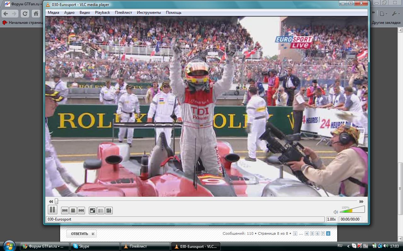This screenshot has height=251, width=403.
Task: Click the 1.00x playback speed indicator
Action: coord(331,219)
